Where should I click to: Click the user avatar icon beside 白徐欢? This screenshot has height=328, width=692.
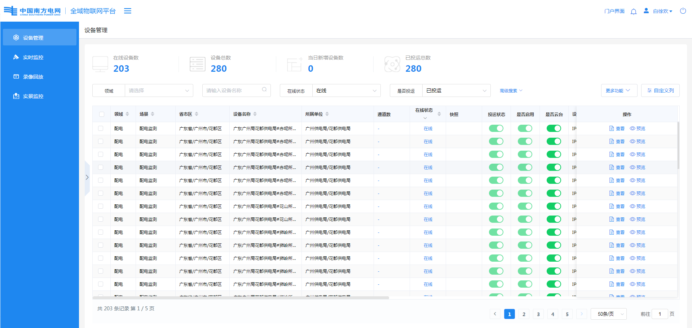click(x=646, y=11)
